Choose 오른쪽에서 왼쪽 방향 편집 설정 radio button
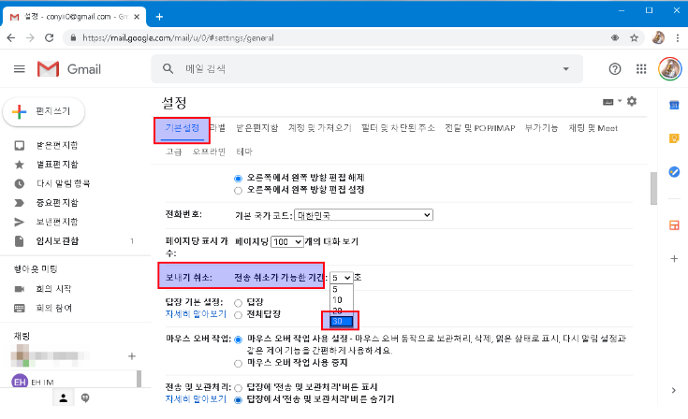Screen dimensions: 688x419 pos(239,190)
